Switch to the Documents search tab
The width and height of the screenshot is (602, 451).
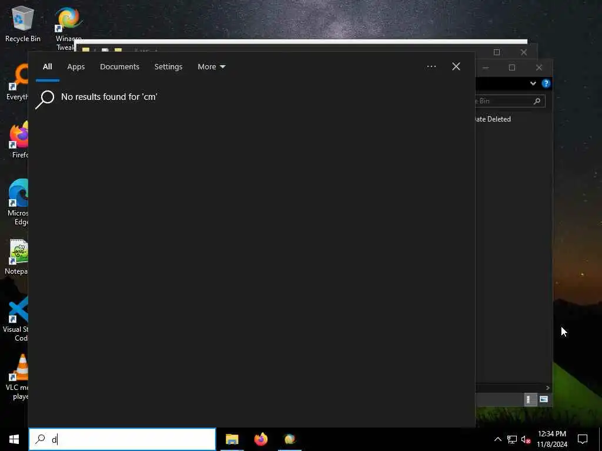pos(119,67)
